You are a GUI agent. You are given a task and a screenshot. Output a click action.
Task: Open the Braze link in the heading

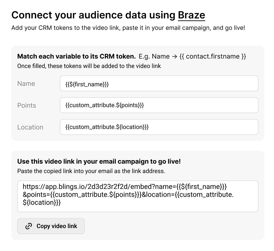click(x=191, y=15)
